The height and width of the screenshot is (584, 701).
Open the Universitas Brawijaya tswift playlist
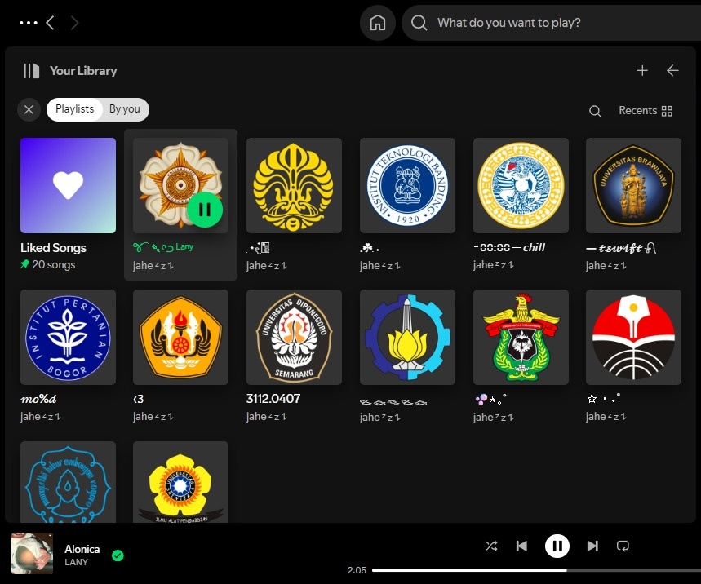[633, 185]
